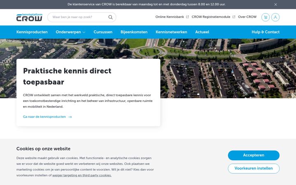Focus the 'Waar ben je naar op zoek?' search field
296x185 pixels.
point(82,17)
